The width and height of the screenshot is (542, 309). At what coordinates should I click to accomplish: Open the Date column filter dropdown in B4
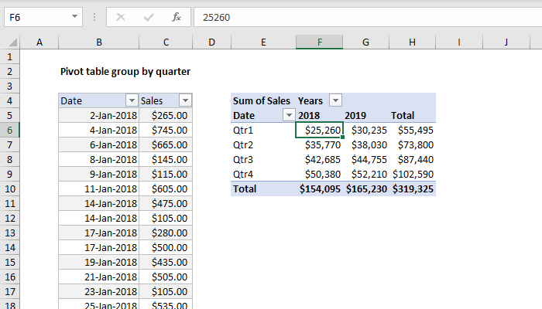point(132,100)
